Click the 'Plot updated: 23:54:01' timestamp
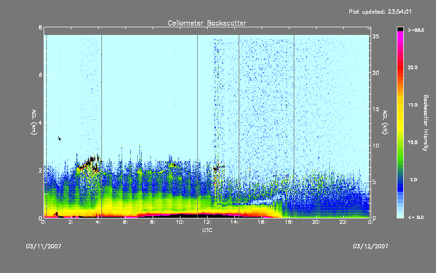The width and height of the screenshot is (436, 273). click(x=380, y=11)
